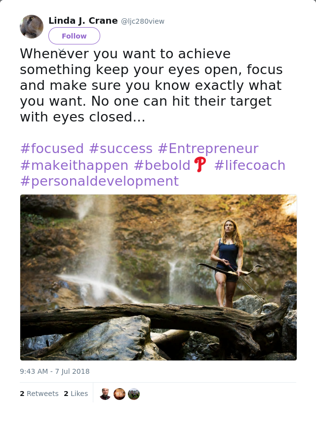Open the 9:43 AM - 7 Jul 2018 timestamp
This screenshot has height=436, width=316.
[x=55, y=371]
